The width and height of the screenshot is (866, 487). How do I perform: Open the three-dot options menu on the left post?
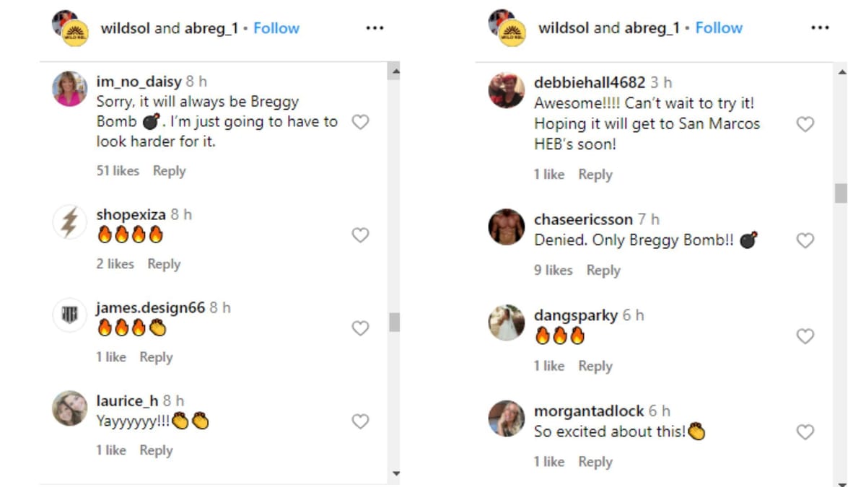coord(375,27)
